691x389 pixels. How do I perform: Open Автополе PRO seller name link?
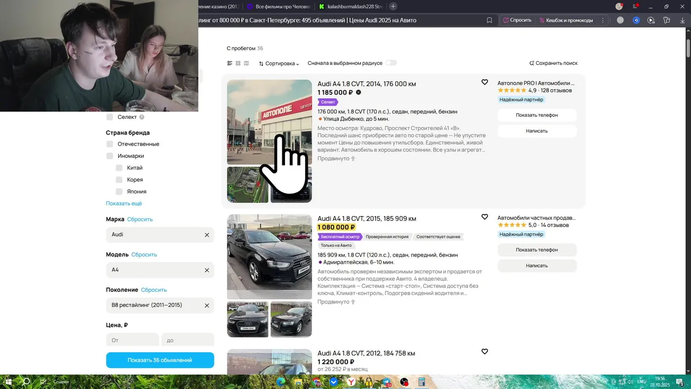point(536,83)
